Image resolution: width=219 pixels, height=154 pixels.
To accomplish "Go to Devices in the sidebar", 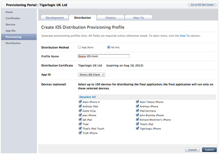I will tap(10, 24).
